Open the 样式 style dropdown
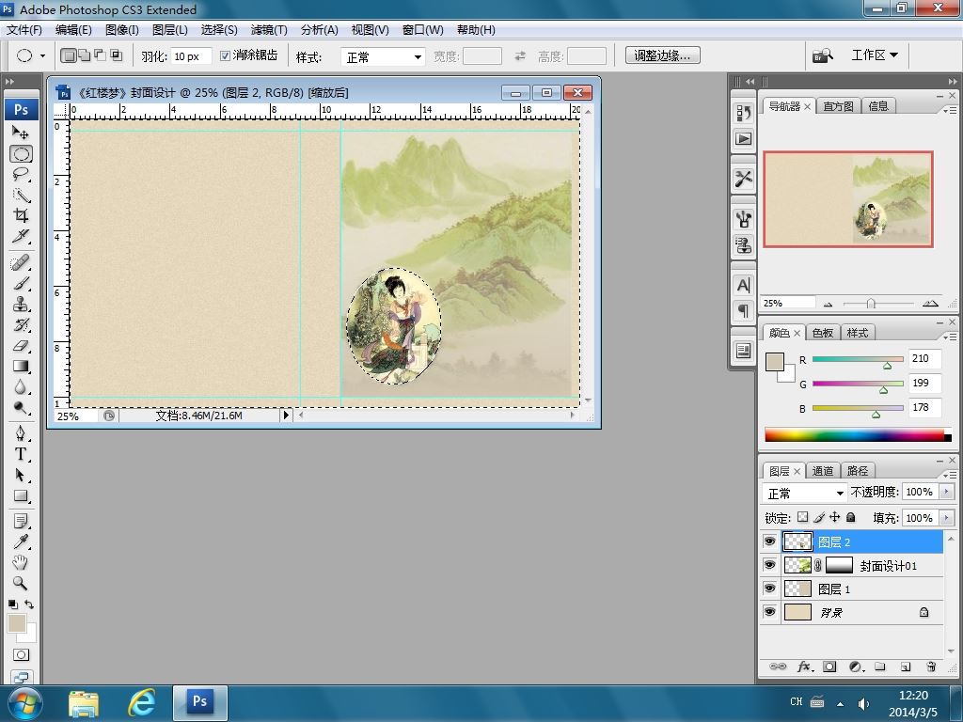This screenshot has height=722, width=963. 383,57
